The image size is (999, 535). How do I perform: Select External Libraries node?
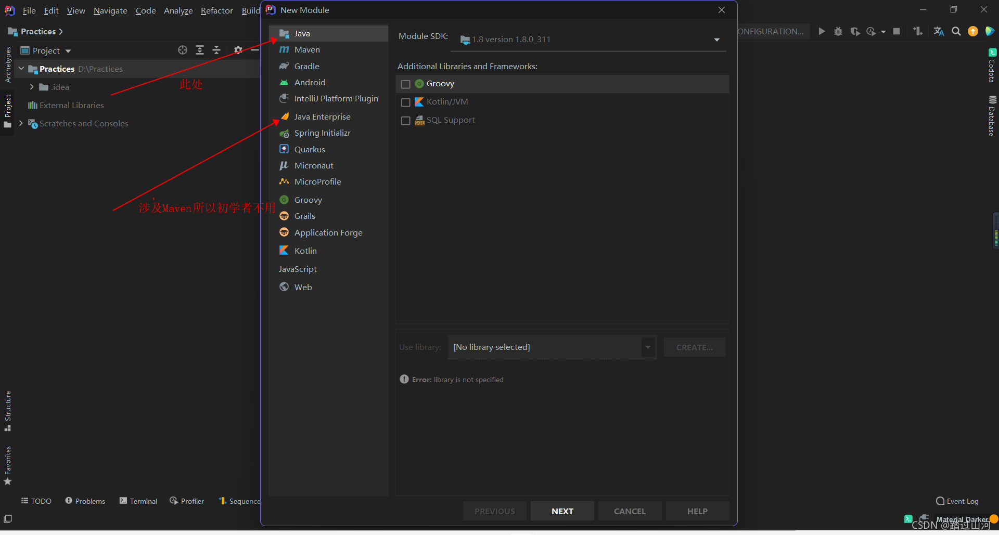coord(66,105)
